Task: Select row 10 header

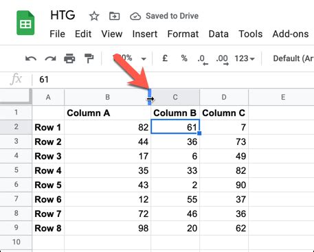Action: [16, 242]
